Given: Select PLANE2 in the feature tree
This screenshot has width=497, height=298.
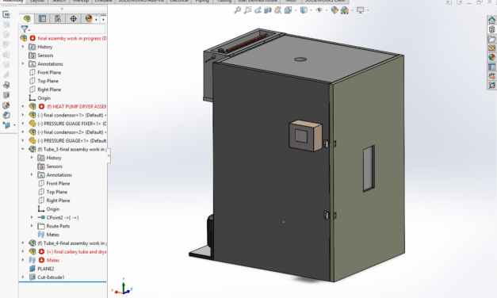Looking at the screenshot, I should (41, 269).
